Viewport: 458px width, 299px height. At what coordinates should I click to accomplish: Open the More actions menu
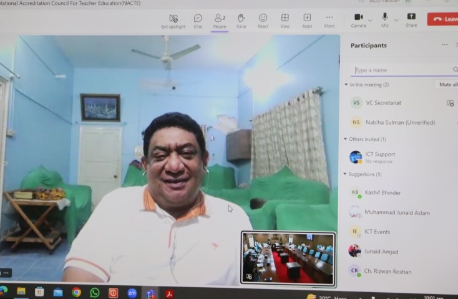click(329, 21)
